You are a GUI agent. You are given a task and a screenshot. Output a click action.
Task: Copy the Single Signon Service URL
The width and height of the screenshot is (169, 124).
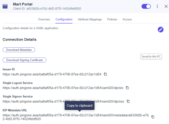point(128,101)
